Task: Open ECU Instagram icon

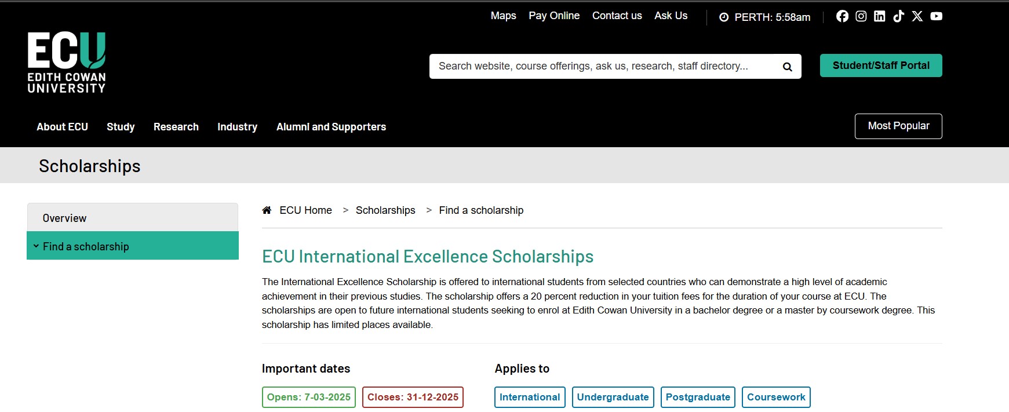Action: (x=861, y=16)
